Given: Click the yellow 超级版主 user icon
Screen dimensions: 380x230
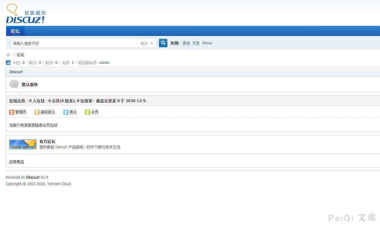Looking at the screenshot, I should pos(37,112).
